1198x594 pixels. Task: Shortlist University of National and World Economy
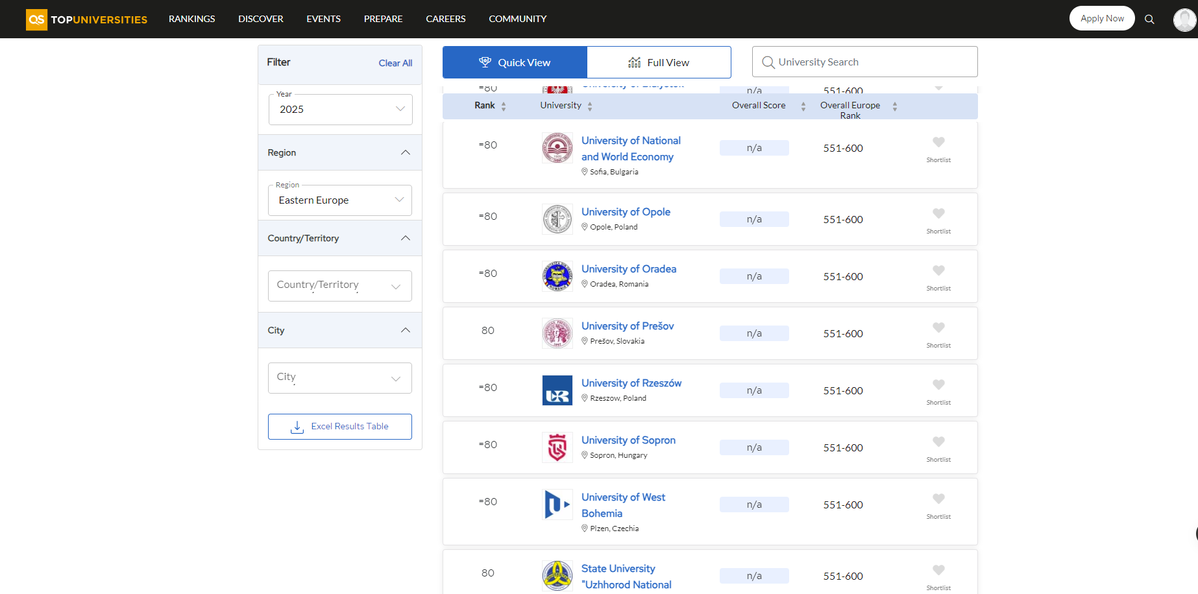coord(938,142)
